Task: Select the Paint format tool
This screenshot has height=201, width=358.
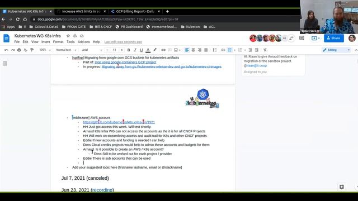Action: [32, 50]
